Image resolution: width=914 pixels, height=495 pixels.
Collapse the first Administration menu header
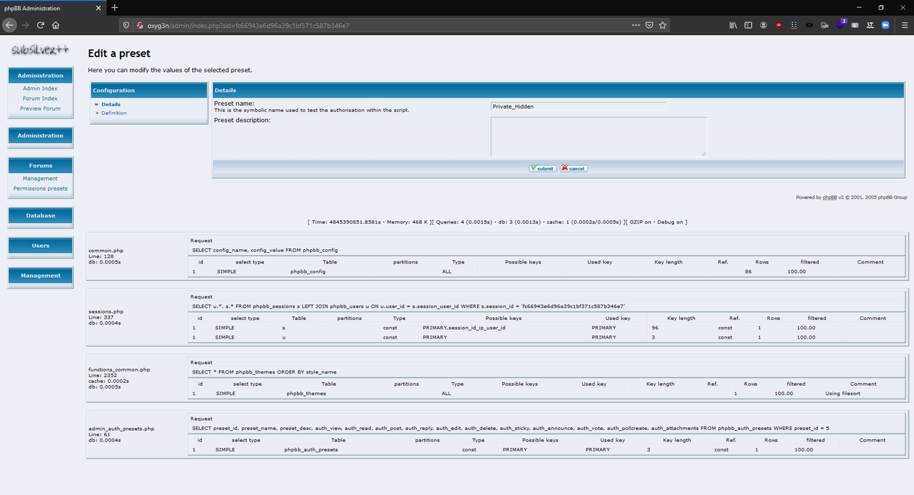click(41, 76)
